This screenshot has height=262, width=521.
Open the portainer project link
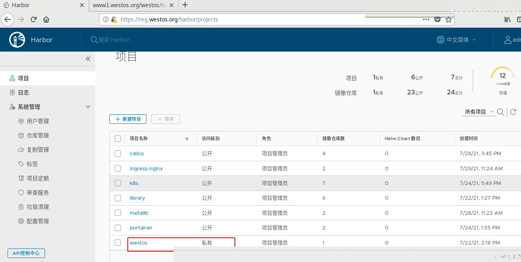click(x=141, y=228)
